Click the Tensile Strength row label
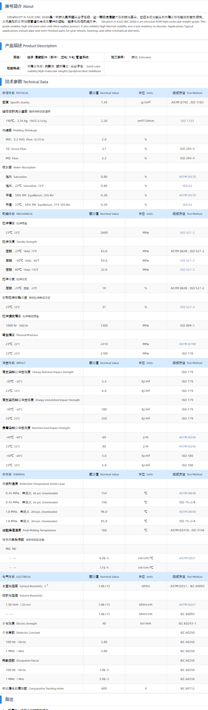Screen dimensions: 208x710 [20, 242]
